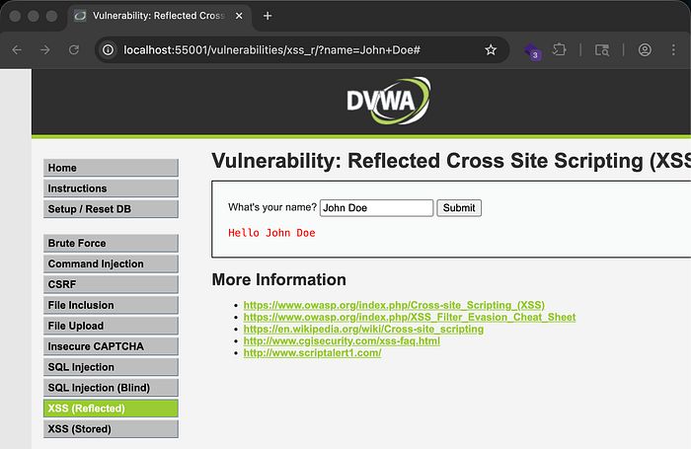This screenshot has width=691, height=449.
Task: Open the cgisecurity.com xss-faq link
Action: (342, 341)
